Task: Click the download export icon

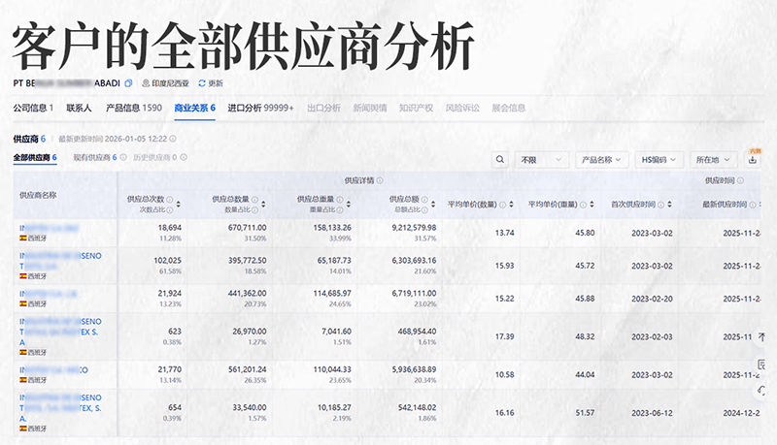Action: click(753, 159)
